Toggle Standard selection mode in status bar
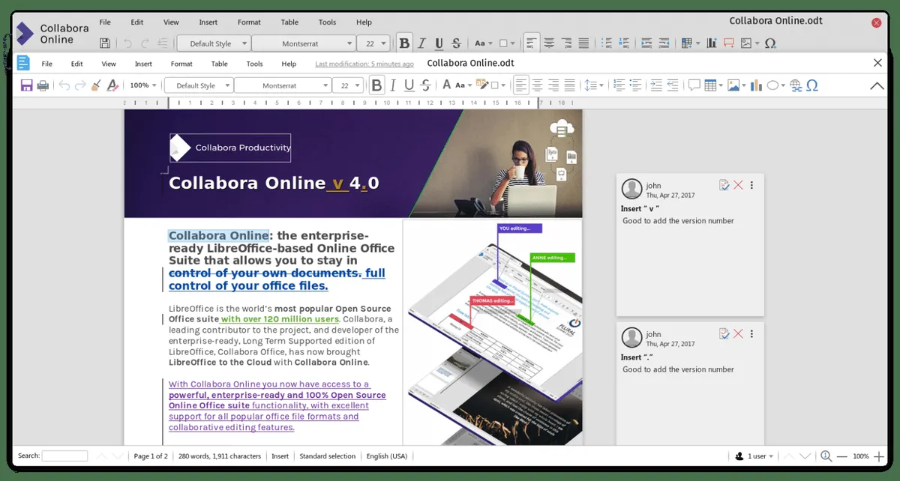Viewport: 900px width, 481px height. pyautogui.click(x=327, y=456)
